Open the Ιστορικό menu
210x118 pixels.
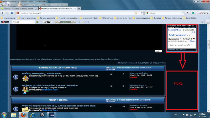click(33, 5)
